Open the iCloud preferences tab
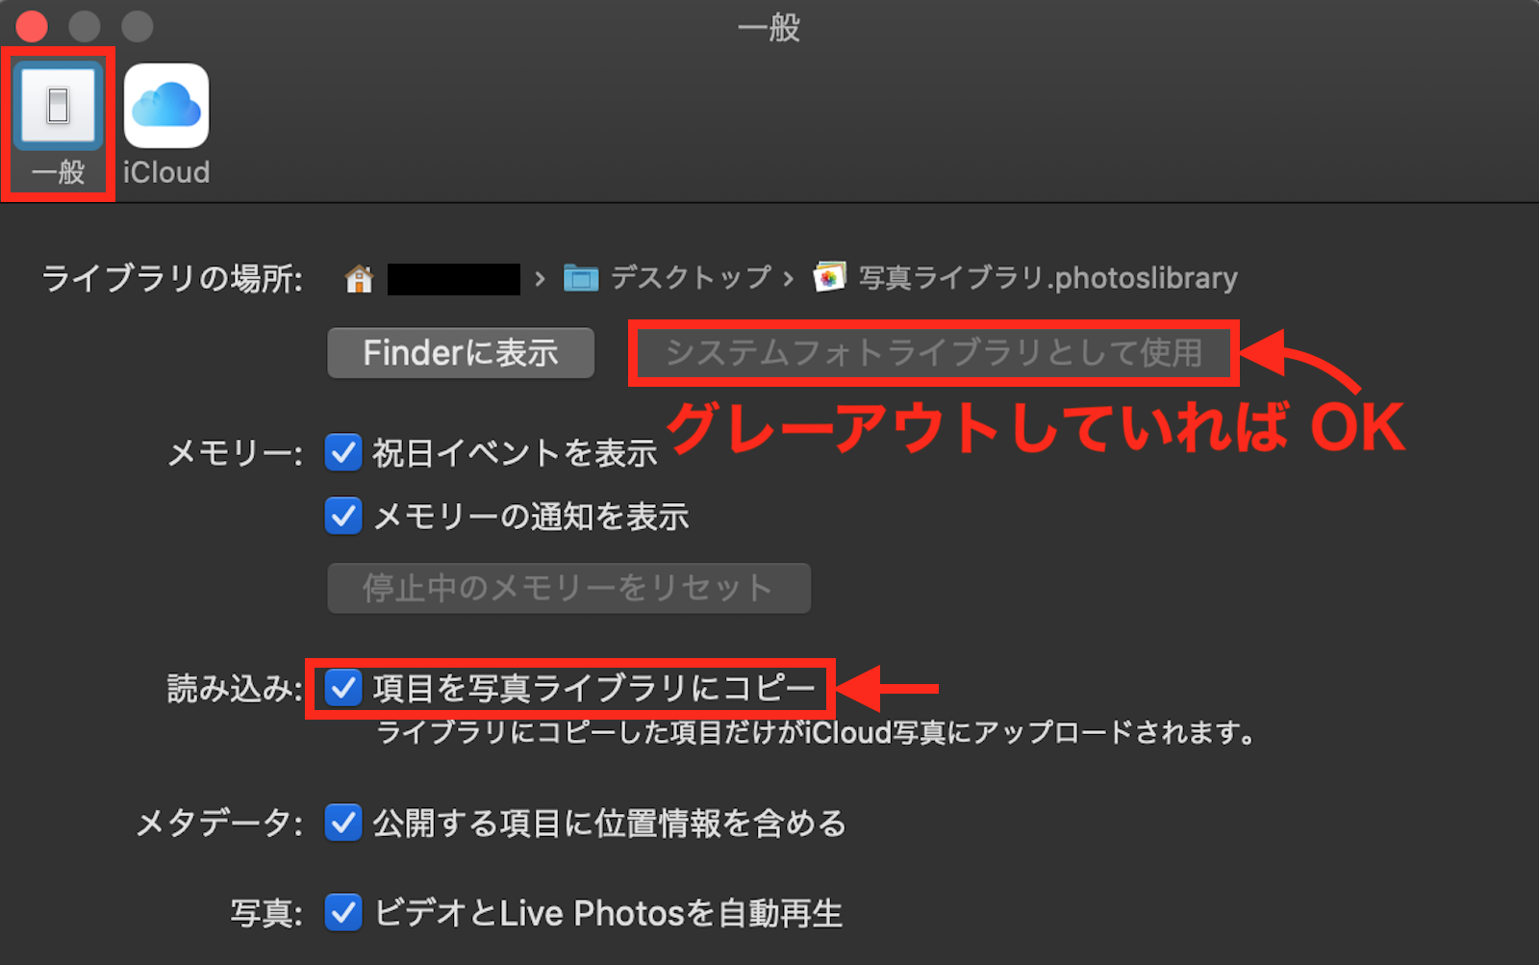 click(166, 106)
